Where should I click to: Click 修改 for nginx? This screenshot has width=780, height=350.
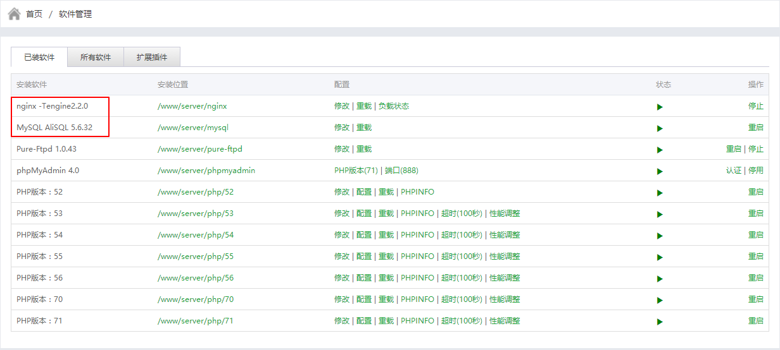pos(342,106)
